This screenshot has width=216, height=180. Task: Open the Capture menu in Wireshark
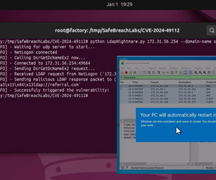pos(151,68)
